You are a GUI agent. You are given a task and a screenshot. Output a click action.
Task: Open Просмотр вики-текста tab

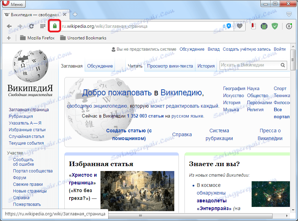coord(170,66)
